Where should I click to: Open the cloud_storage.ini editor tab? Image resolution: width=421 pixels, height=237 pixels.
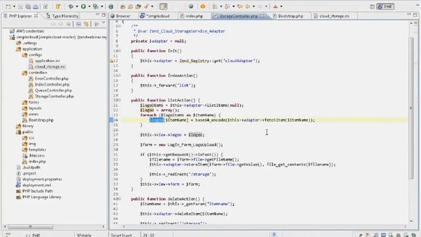332,16
